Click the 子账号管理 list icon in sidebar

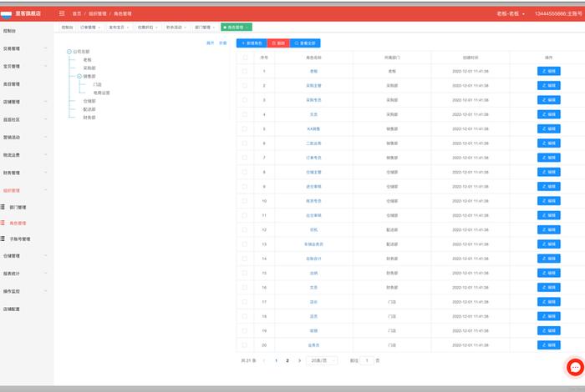[x=4, y=239]
